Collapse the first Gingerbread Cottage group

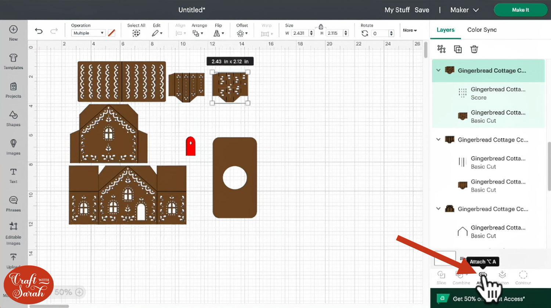[x=438, y=70]
